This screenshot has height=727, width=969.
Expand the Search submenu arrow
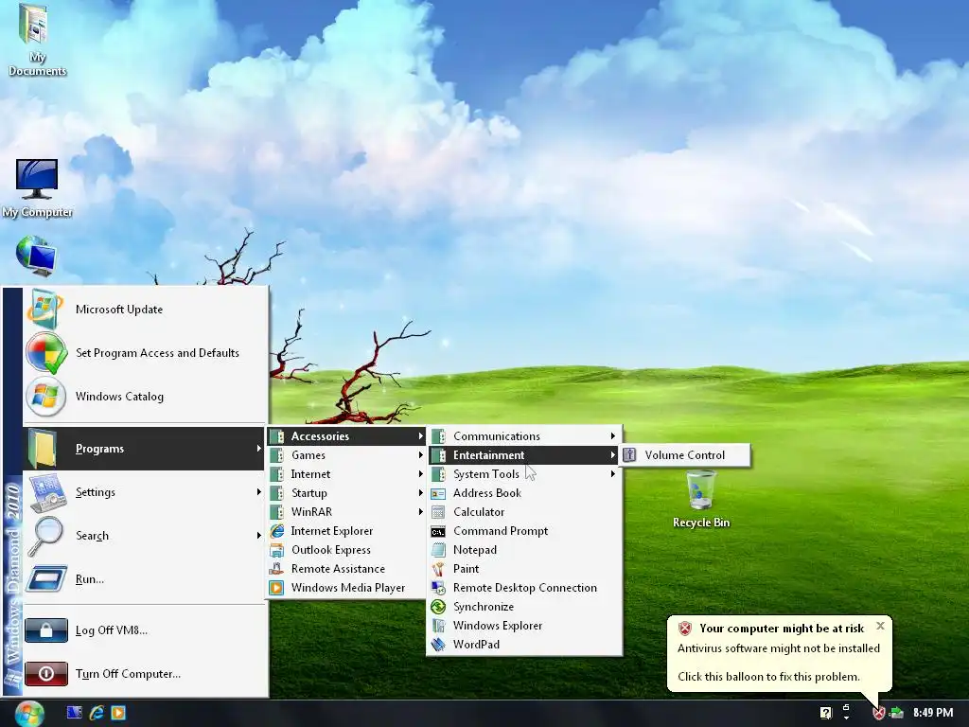[258, 536]
